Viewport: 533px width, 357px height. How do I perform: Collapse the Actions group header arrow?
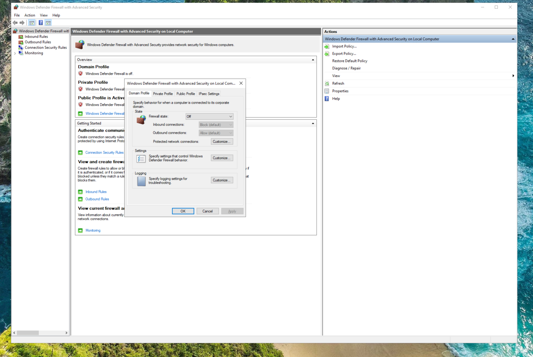coord(513,39)
